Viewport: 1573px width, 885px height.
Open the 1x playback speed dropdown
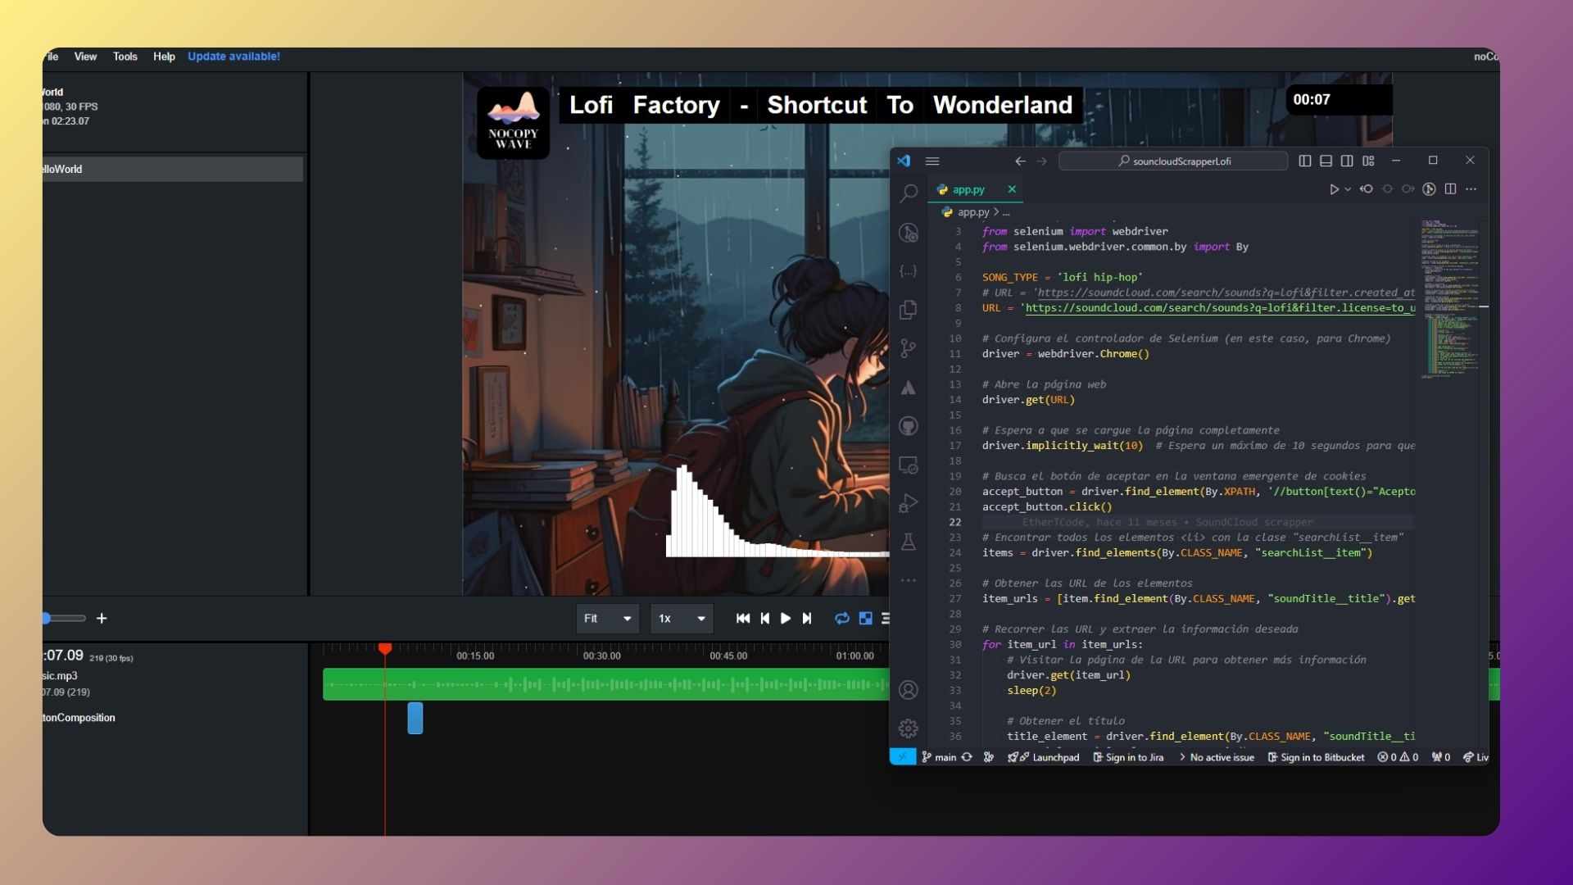pos(681,619)
